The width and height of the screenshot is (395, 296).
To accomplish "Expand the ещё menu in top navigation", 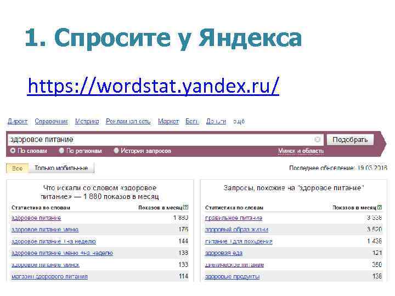I will (239, 121).
